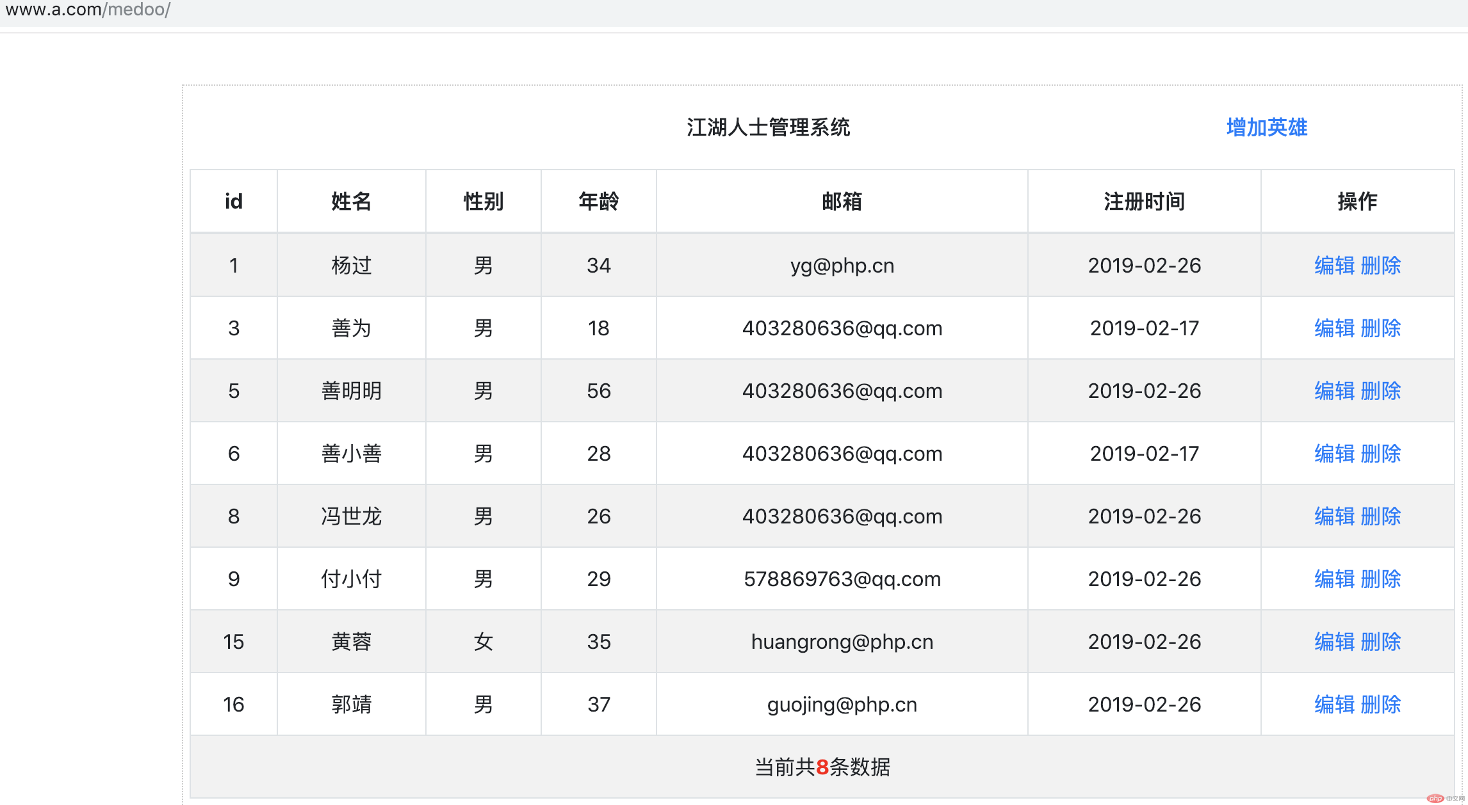Click id cell 16
This screenshot has width=1468, height=805.
[234, 705]
